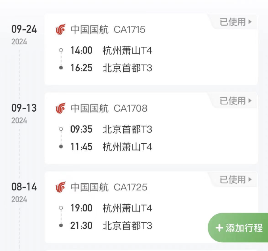Click Air China logo on flight CA1708
Image resolution: width=268 pixels, height=251 pixels.
[61, 108]
